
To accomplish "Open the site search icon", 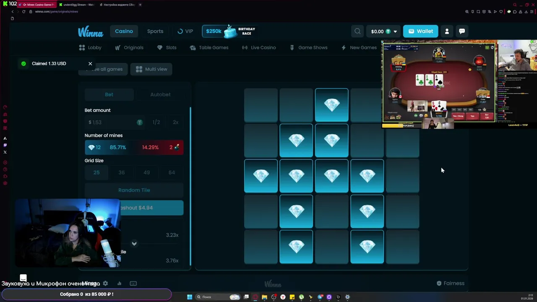I will (357, 31).
